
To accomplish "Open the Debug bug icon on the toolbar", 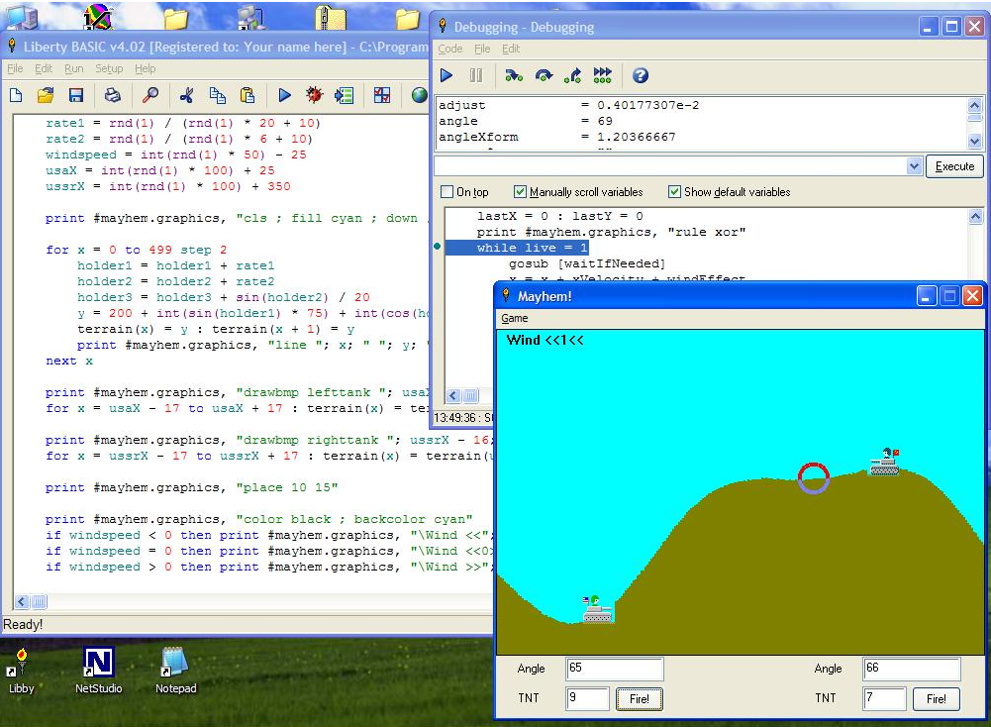I will point(315,95).
